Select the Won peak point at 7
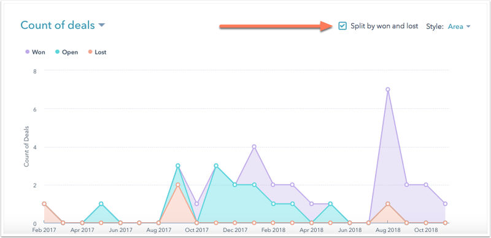Image resolution: width=491 pixels, height=238 pixels. tap(388, 90)
